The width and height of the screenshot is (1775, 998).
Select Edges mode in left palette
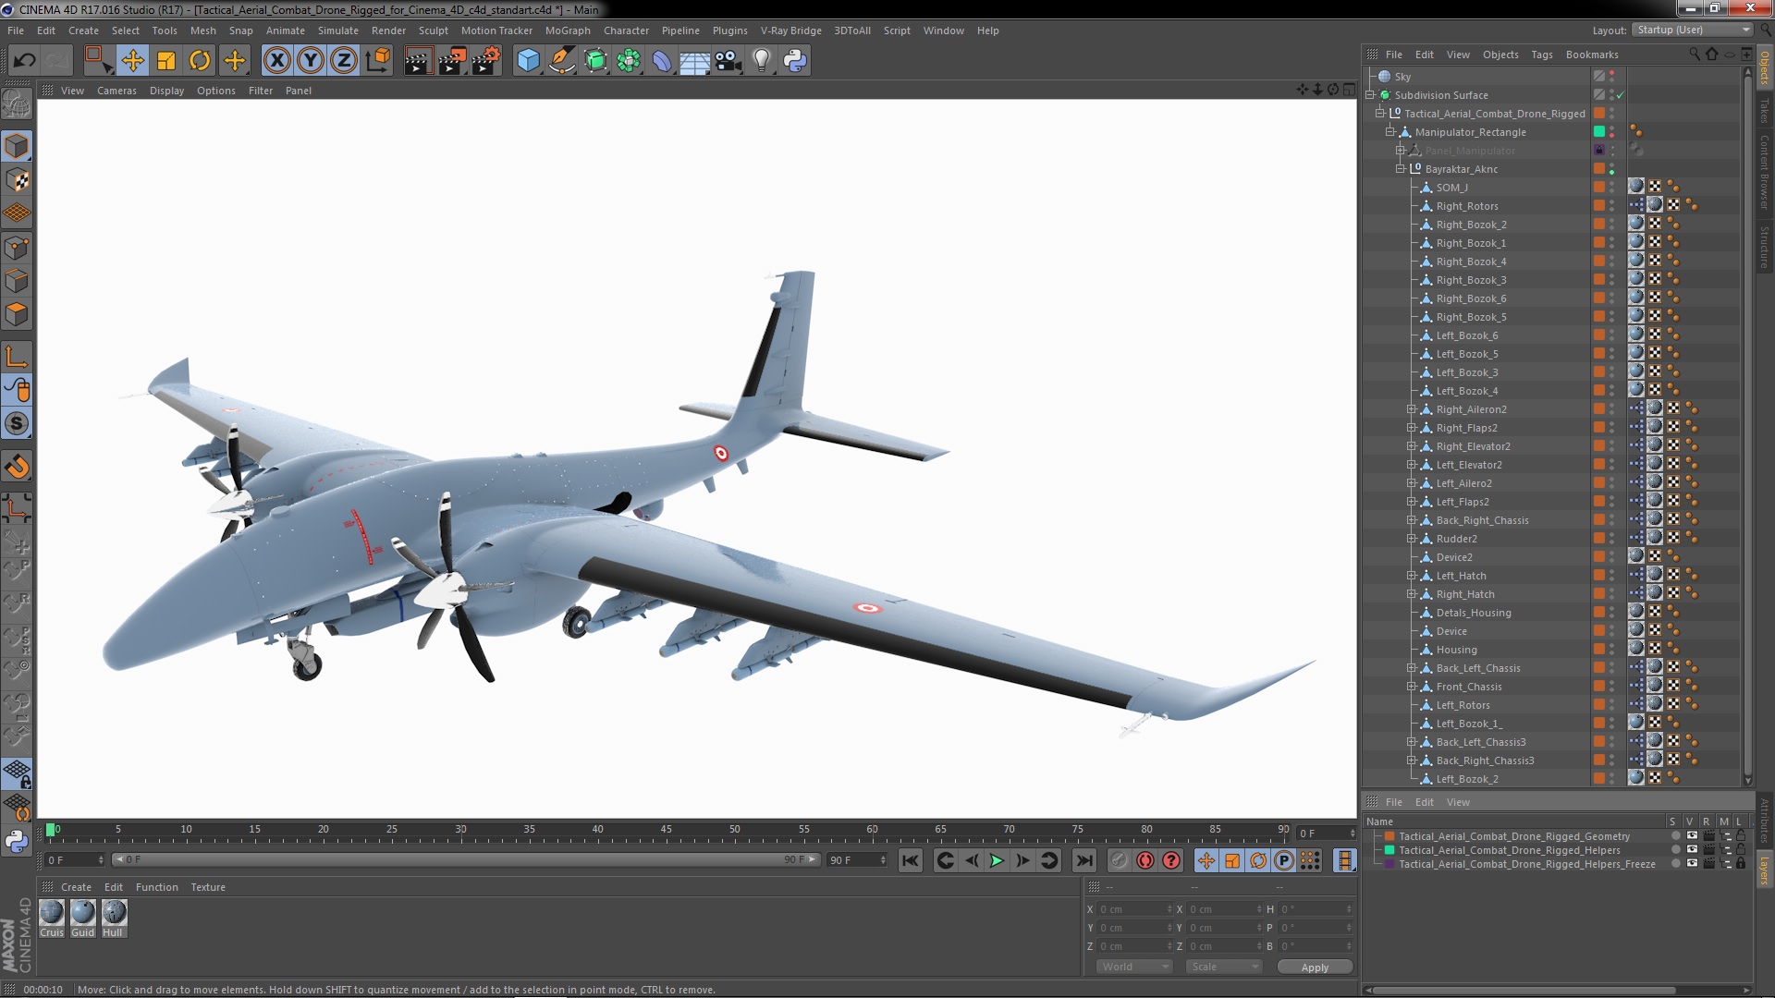17,281
